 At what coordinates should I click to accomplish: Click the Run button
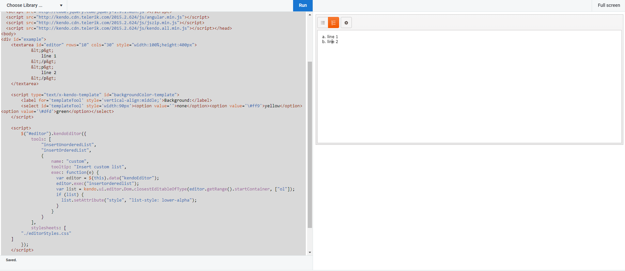click(x=303, y=6)
